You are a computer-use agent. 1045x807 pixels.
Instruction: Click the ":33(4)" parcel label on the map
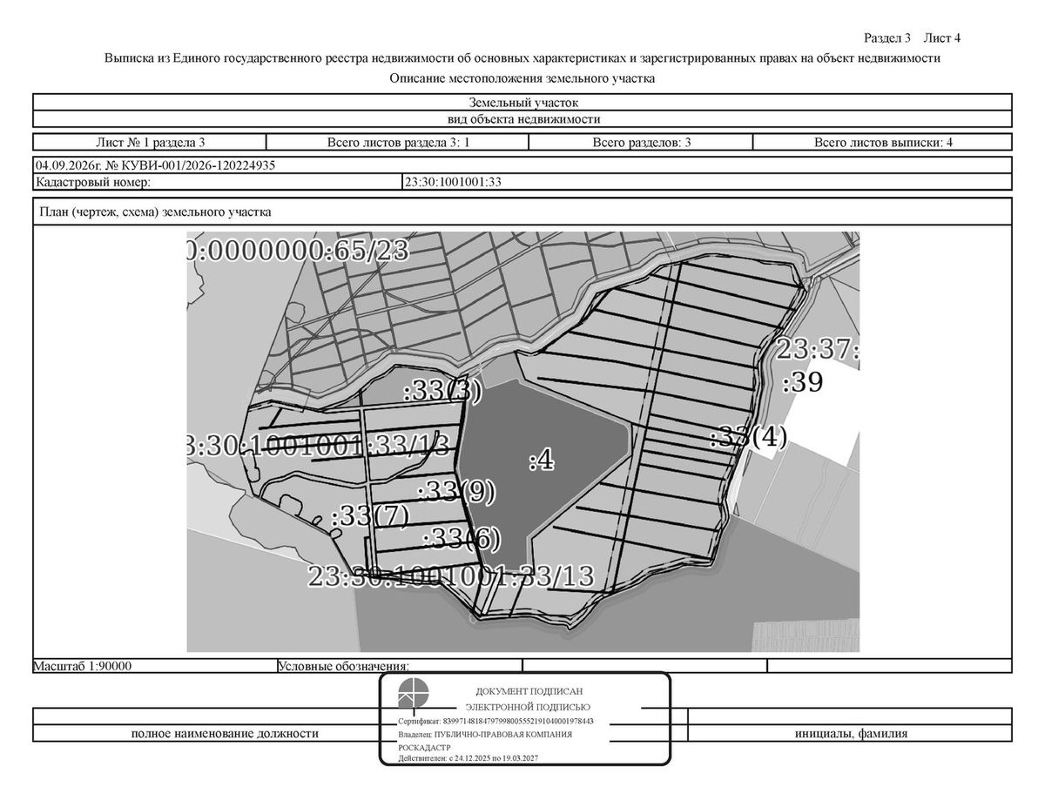(748, 436)
